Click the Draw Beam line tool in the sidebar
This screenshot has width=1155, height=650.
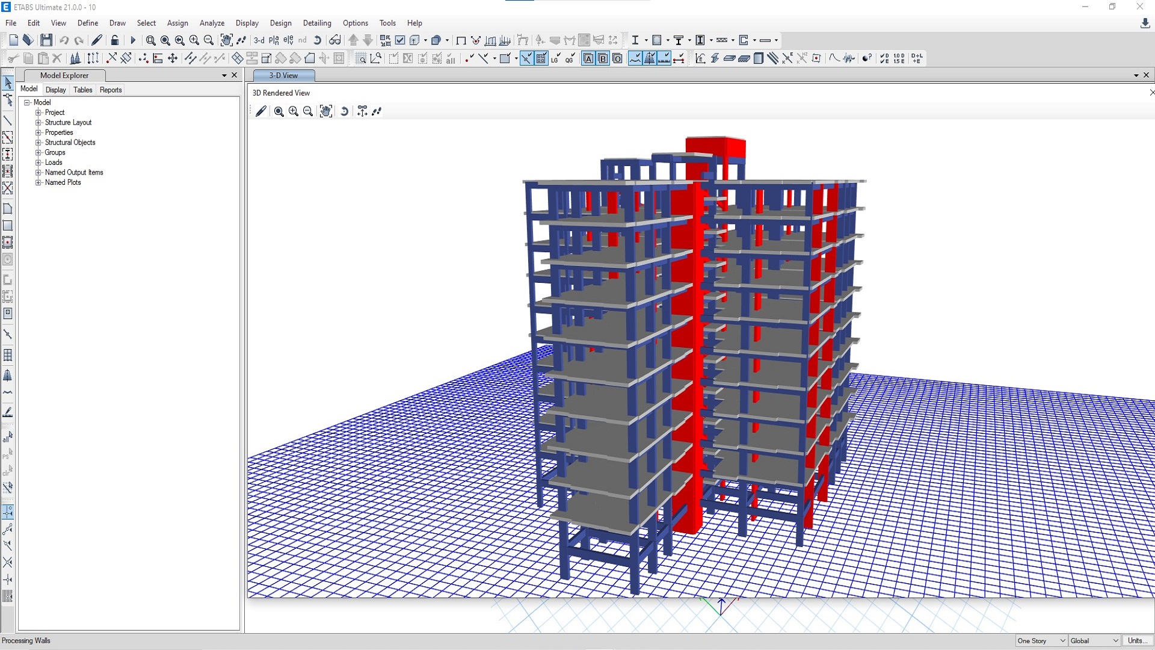pos(8,121)
